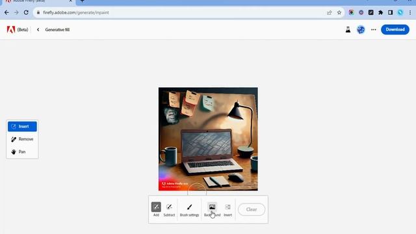Bookmark this page with the star

click(x=339, y=12)
